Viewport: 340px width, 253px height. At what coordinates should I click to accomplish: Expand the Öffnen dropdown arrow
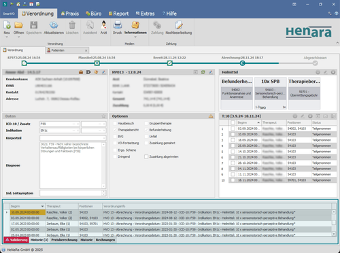point(18,37)
